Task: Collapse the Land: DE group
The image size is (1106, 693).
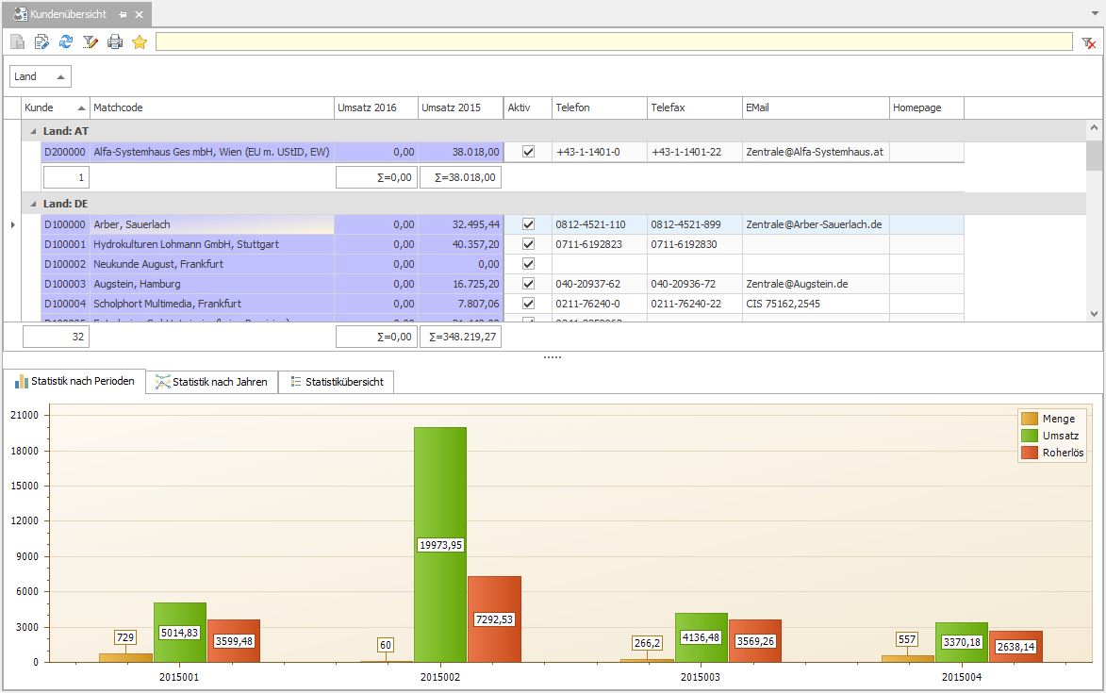Action: point(33,204)
